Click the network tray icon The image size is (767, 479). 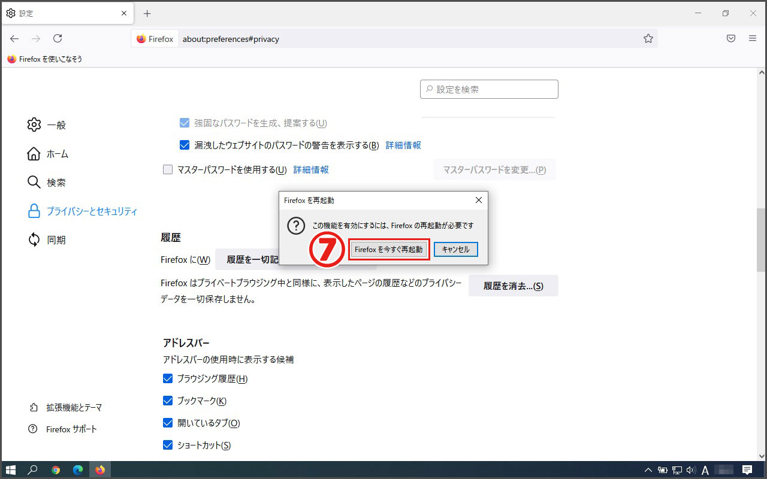[x=677, y=470]
